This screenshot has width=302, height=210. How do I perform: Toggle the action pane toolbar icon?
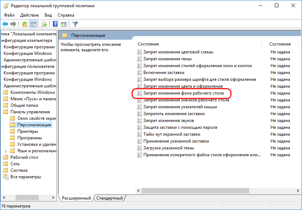pos(64,24)
